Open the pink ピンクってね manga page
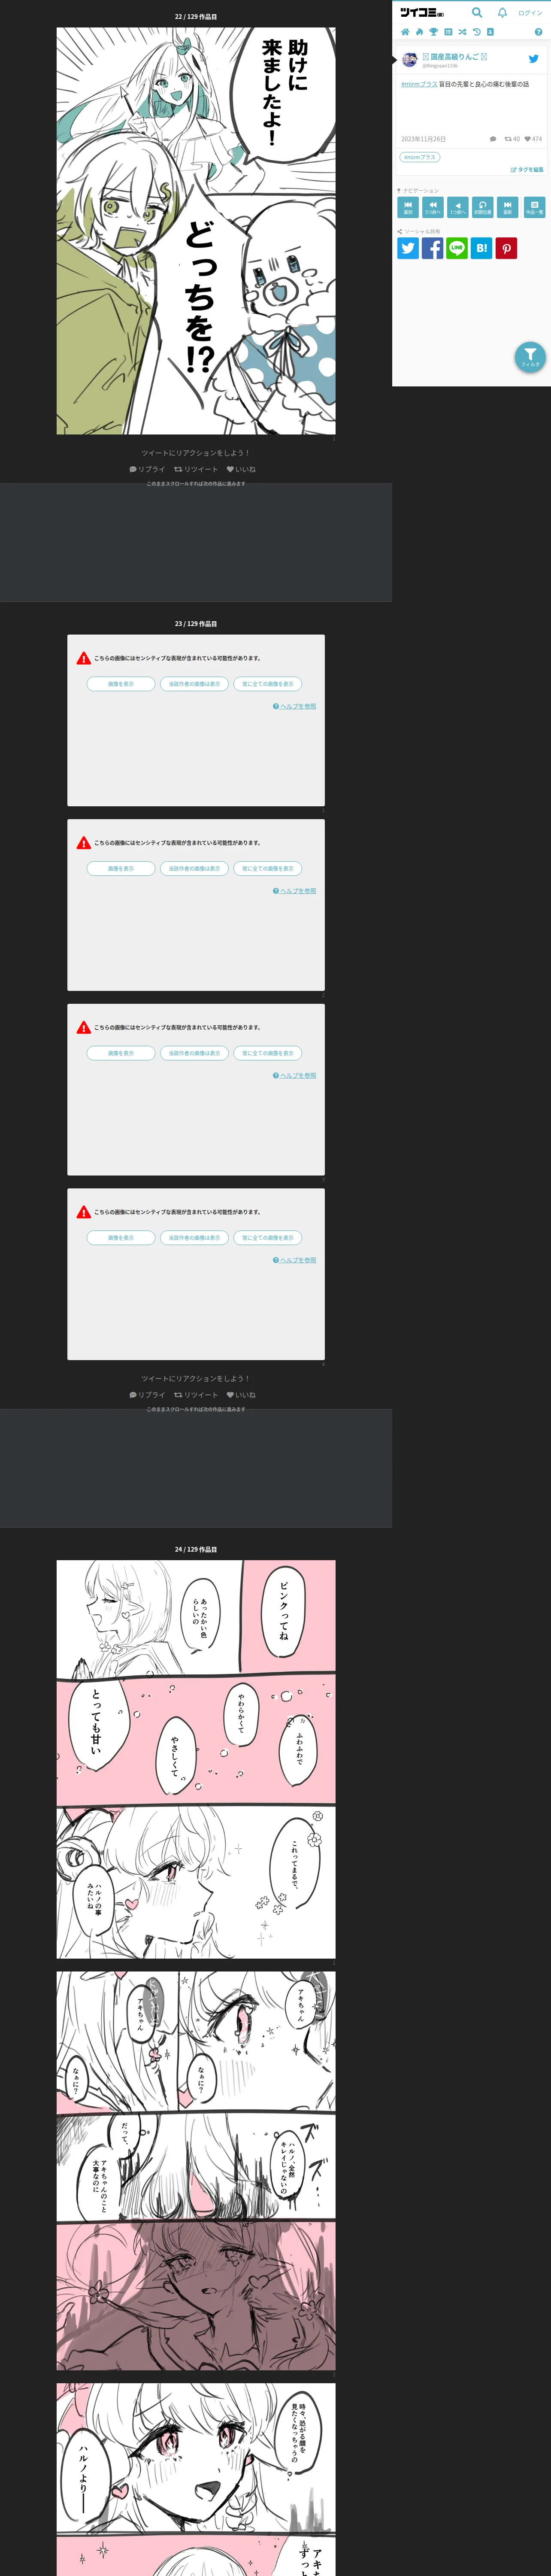The height and width of the screenshot is (2576, 551). point(196,1759)
